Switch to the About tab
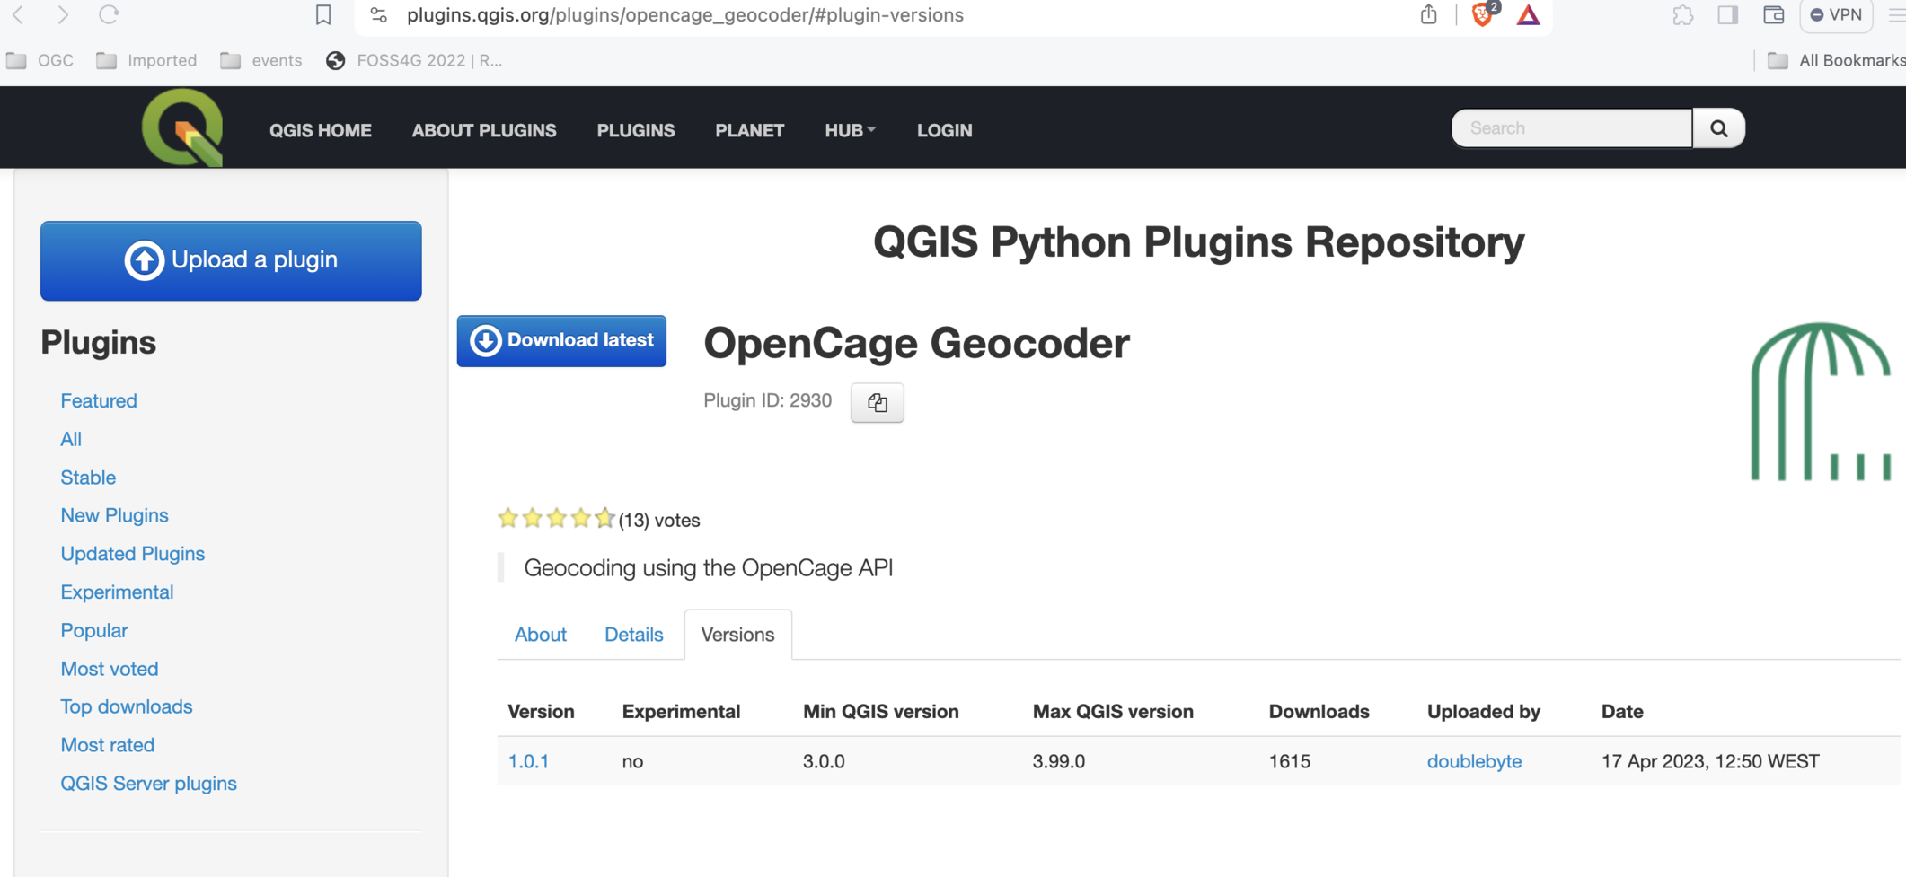 (x=541, y=635)
